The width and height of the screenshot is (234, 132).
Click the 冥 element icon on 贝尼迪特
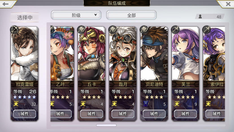[x=146, y=104]
